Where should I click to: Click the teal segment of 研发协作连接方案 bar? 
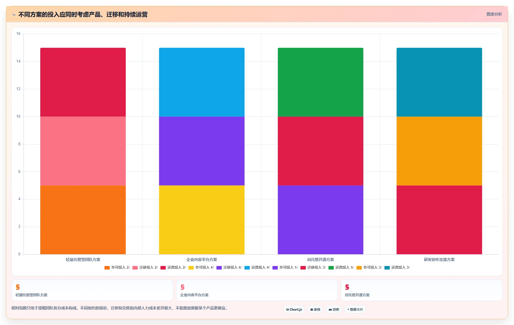tap(439, 82)
